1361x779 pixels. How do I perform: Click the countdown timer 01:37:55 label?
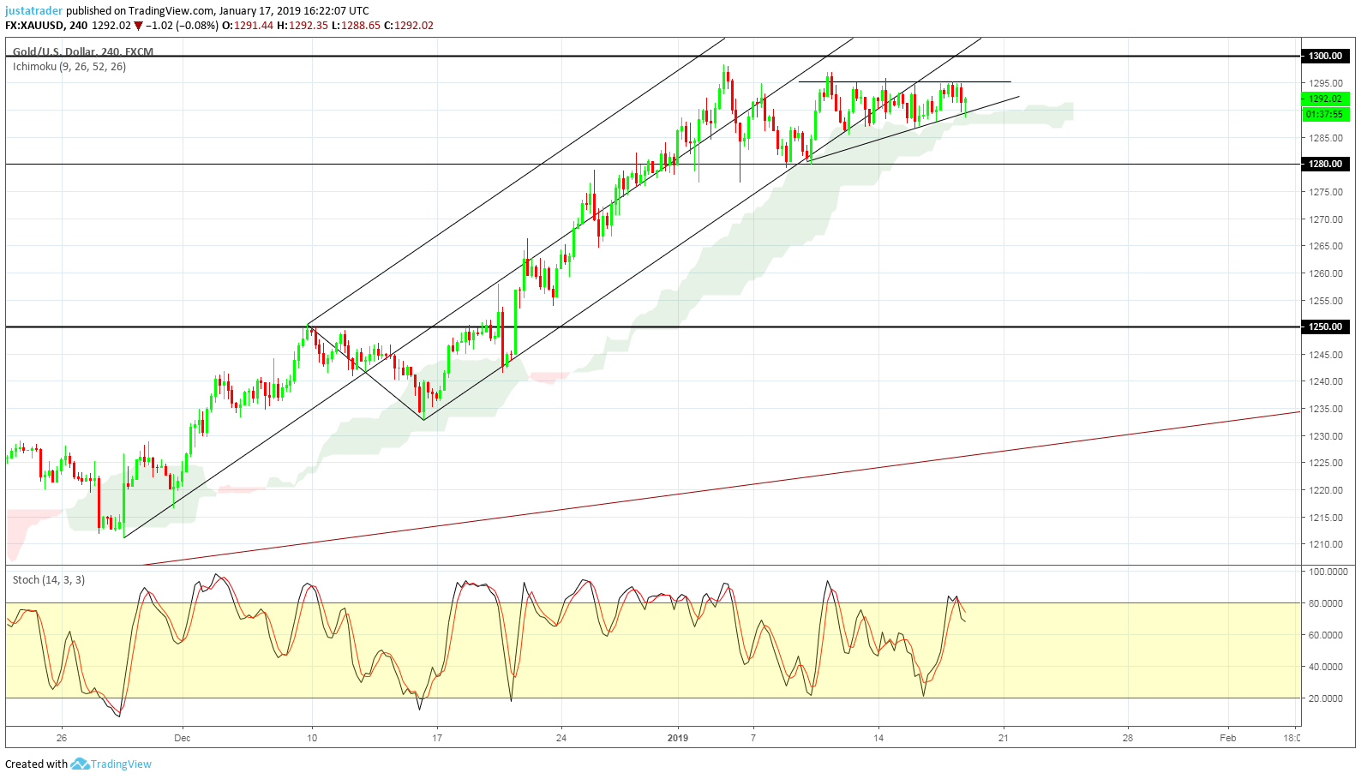pos(1325,114)
